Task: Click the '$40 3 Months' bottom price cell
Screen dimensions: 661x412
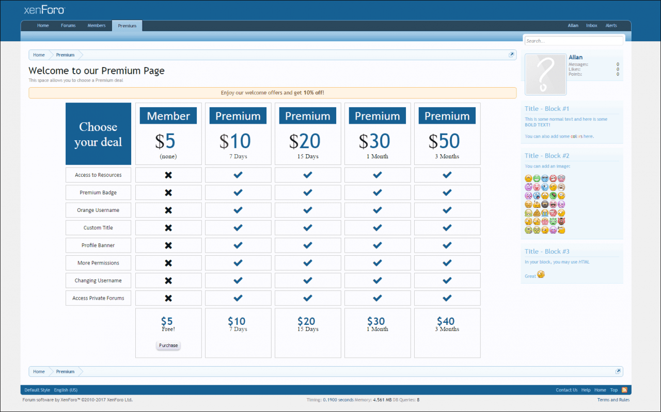Action: (447, 333)
